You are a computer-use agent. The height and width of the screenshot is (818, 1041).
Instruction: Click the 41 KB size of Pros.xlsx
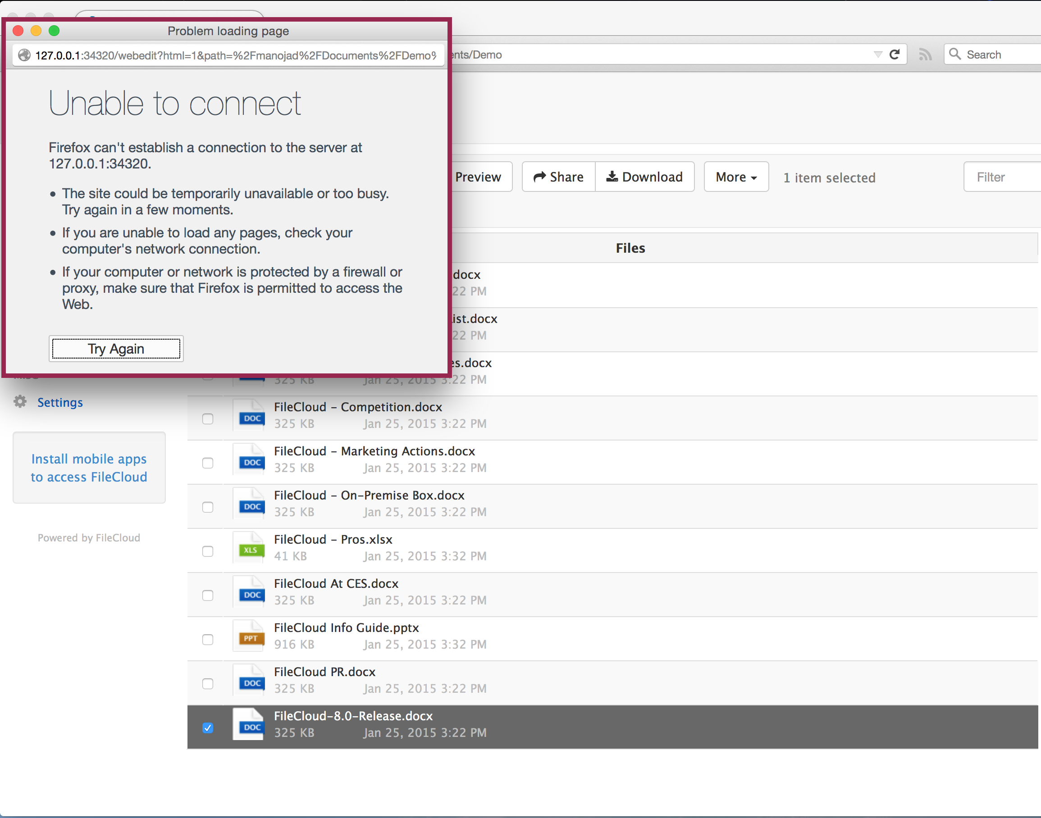290,556
